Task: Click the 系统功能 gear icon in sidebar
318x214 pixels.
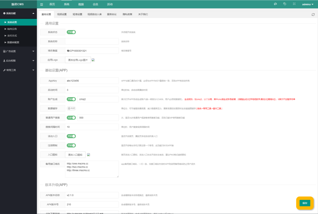Action: point(3,13)
